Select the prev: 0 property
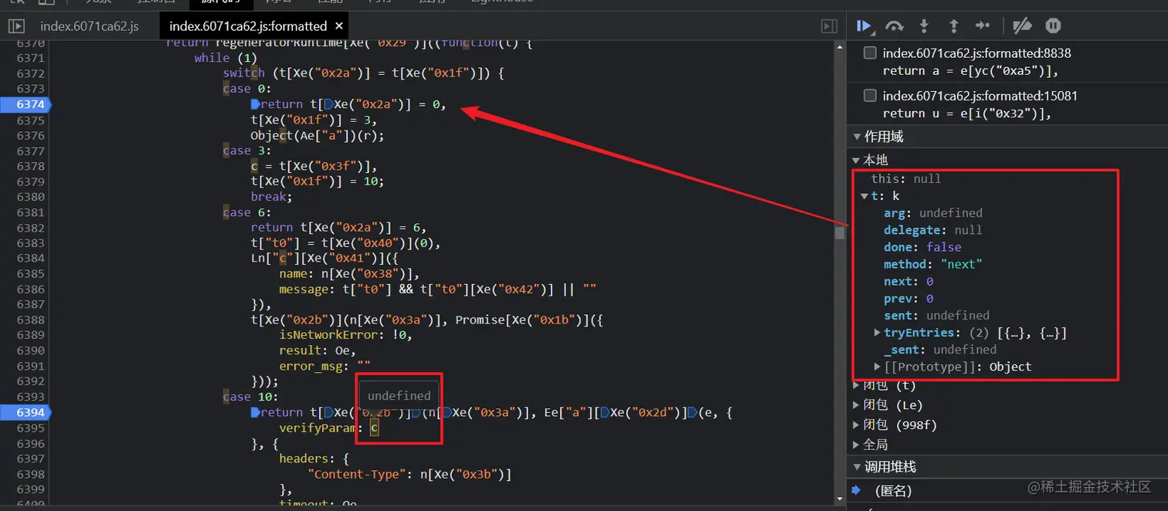 (908, 299)
